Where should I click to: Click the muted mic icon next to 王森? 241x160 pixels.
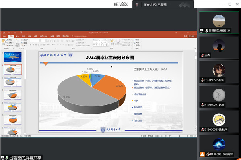pos(202,55)
